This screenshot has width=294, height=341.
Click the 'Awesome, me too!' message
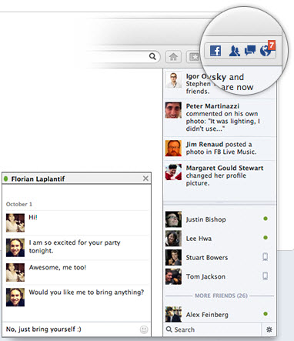pyautogui.click(x=58, y=267)
